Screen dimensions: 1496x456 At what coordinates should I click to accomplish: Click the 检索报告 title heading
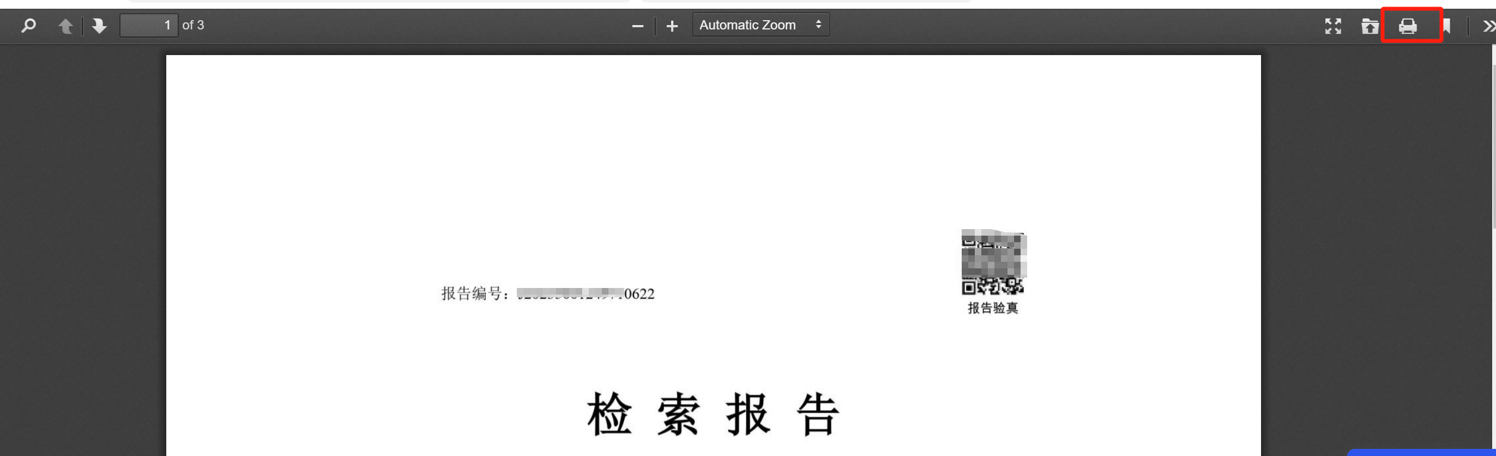click(x=713, y=413)
